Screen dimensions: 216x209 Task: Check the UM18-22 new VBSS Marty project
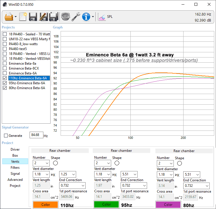5,39
